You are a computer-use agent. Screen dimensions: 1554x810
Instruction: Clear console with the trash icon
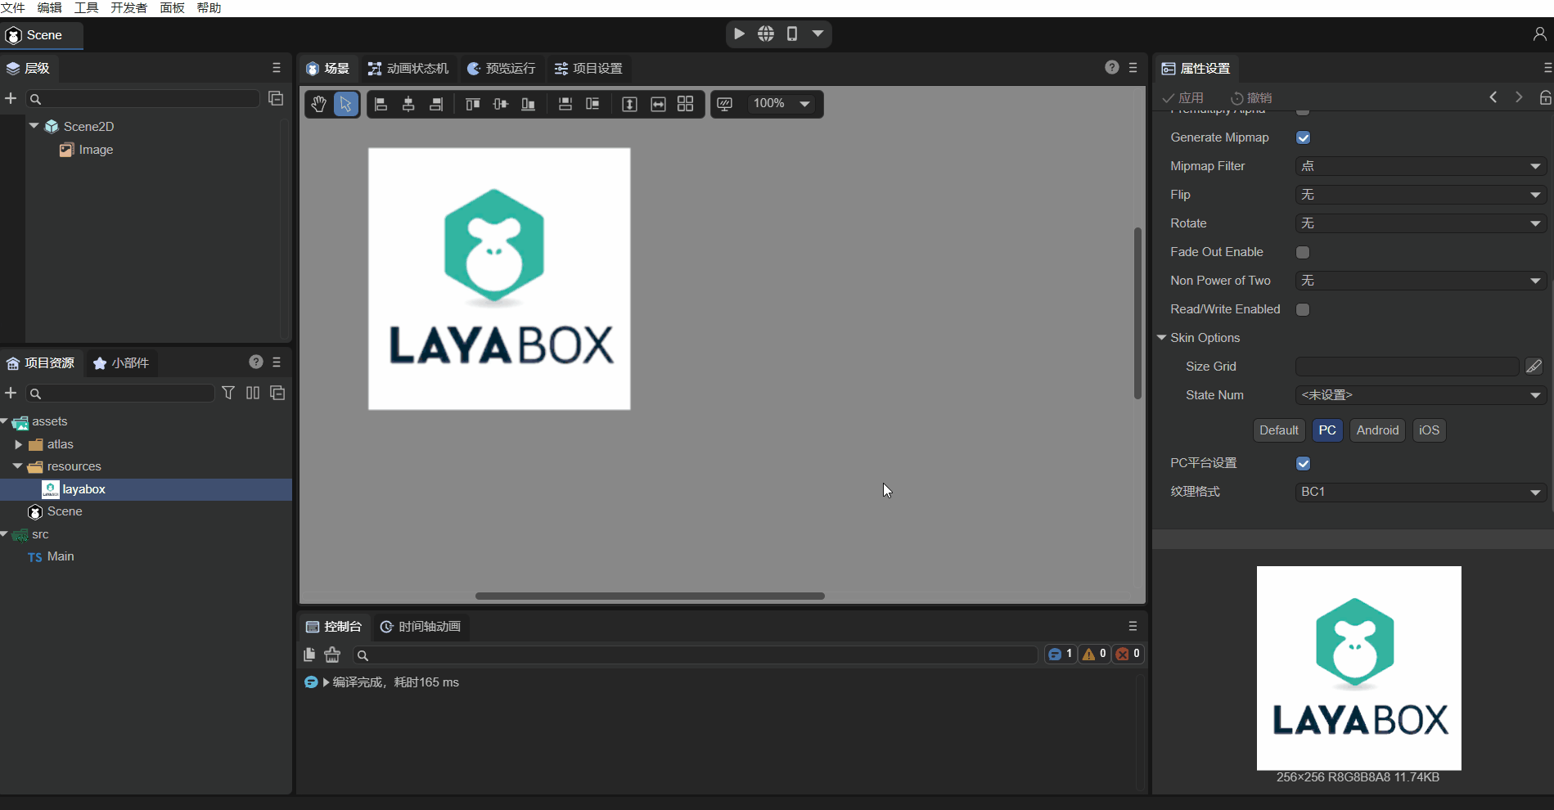332,655
